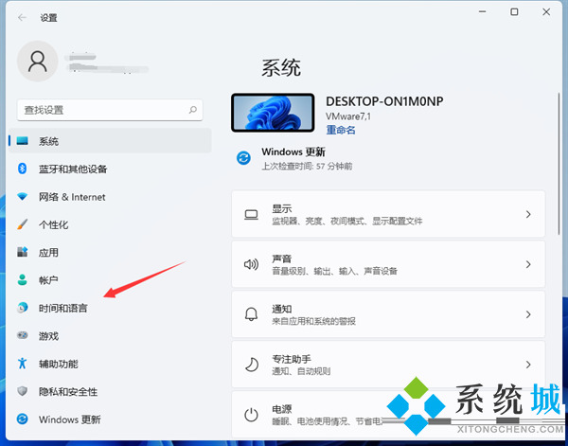Expand the 专注助手 settings chevron
Viewport: 568px width, 446px height.
[x=528, y=365]
